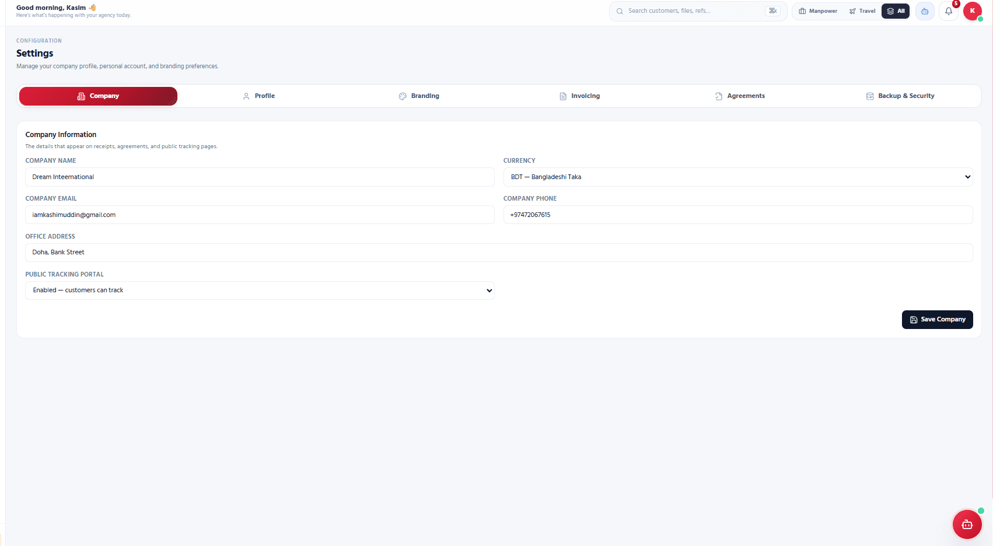Focus the Company Email field

(x=260, y=215)
